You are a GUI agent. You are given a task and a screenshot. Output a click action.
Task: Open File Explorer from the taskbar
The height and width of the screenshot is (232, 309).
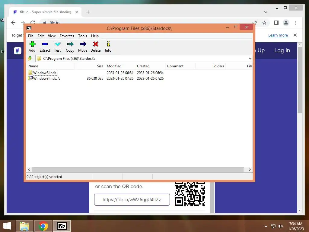[x=24, y=226]
